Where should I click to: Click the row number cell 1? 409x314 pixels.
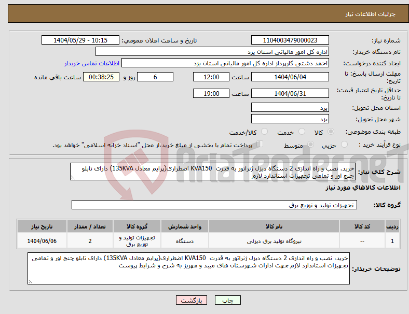click(392, 241)
